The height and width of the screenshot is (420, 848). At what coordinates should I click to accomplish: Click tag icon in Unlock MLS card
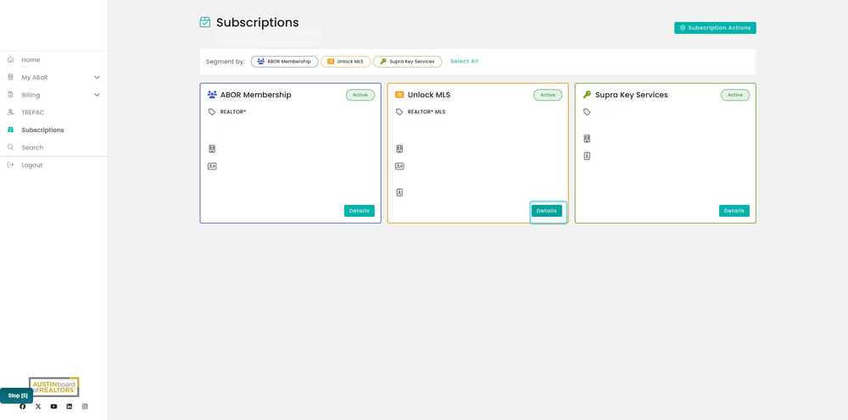399,112
